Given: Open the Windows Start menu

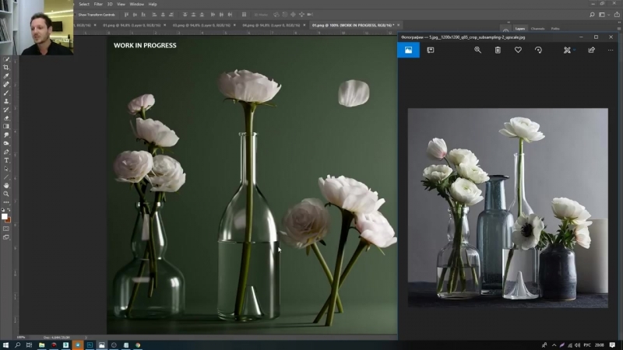Looking at the screenshot, I should tap(5, 345).
